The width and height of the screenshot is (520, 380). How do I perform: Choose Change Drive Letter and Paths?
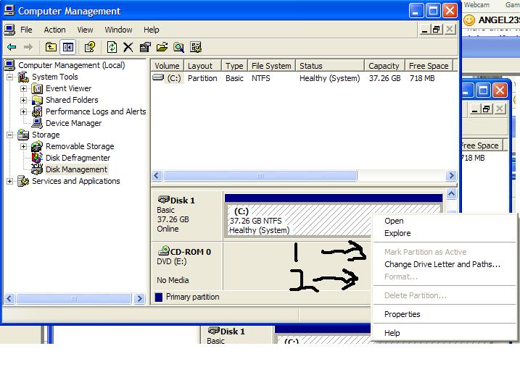pos(442,264)
